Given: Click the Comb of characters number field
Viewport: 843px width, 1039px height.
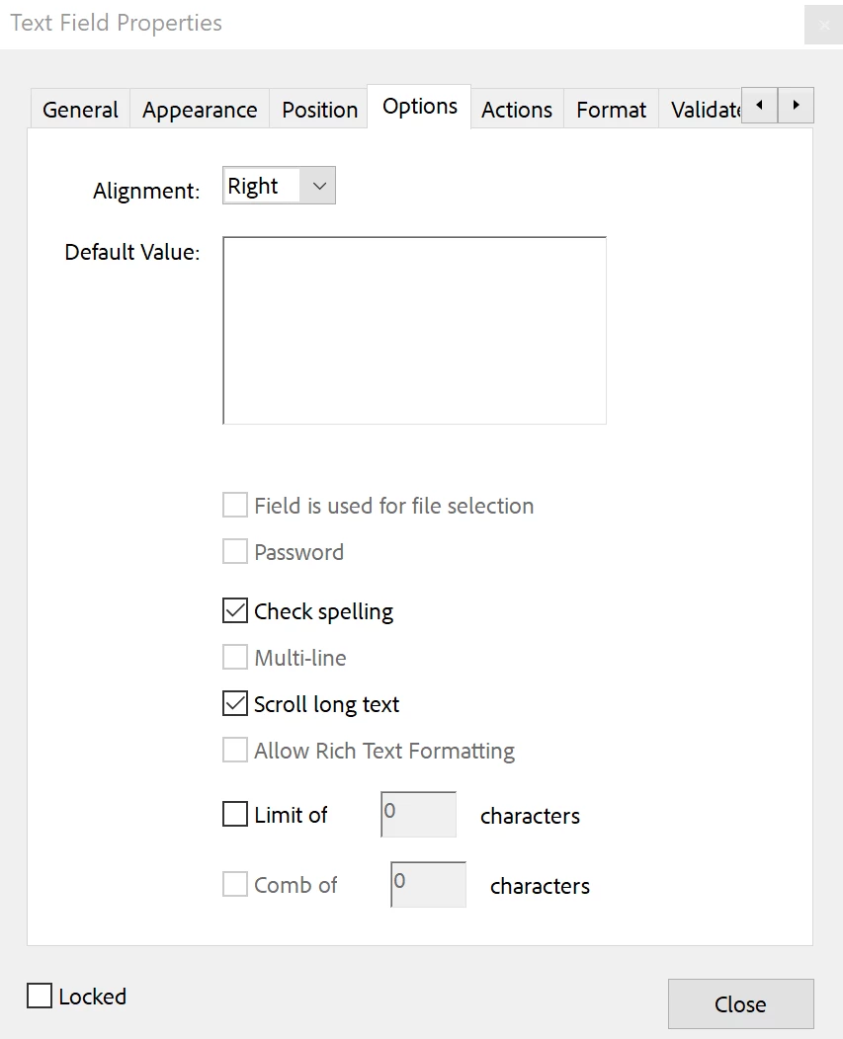Looking at the screenshot, I should pyautogui.click(x=428, y=885).
